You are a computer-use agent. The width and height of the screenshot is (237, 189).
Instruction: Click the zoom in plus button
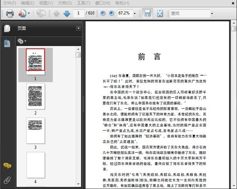(x=112, y=13)
